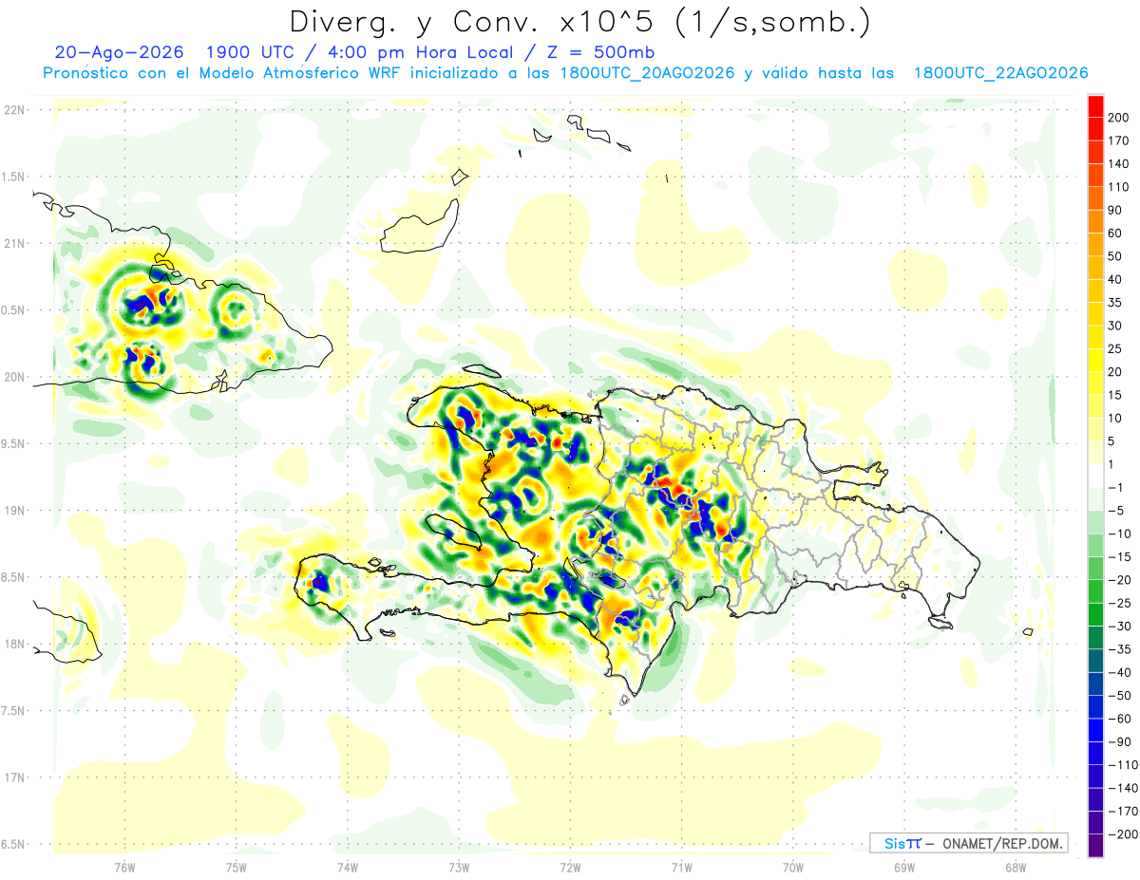Click the "73W" longitude label
1140x880 pixels.
tap(459, 867)
